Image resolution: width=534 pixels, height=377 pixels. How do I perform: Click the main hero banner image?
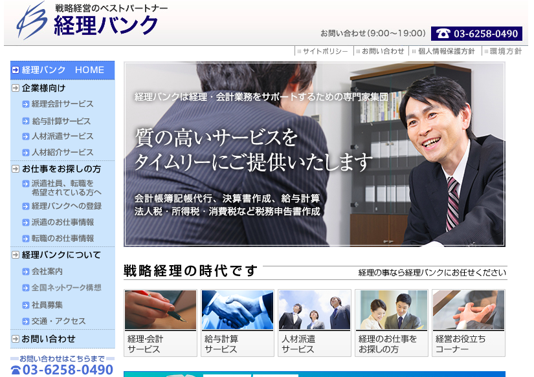[315, 154]
